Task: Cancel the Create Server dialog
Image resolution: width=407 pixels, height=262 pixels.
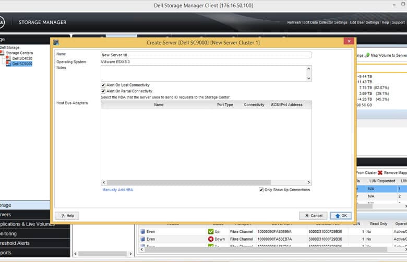Action: (x=313, y=216)
